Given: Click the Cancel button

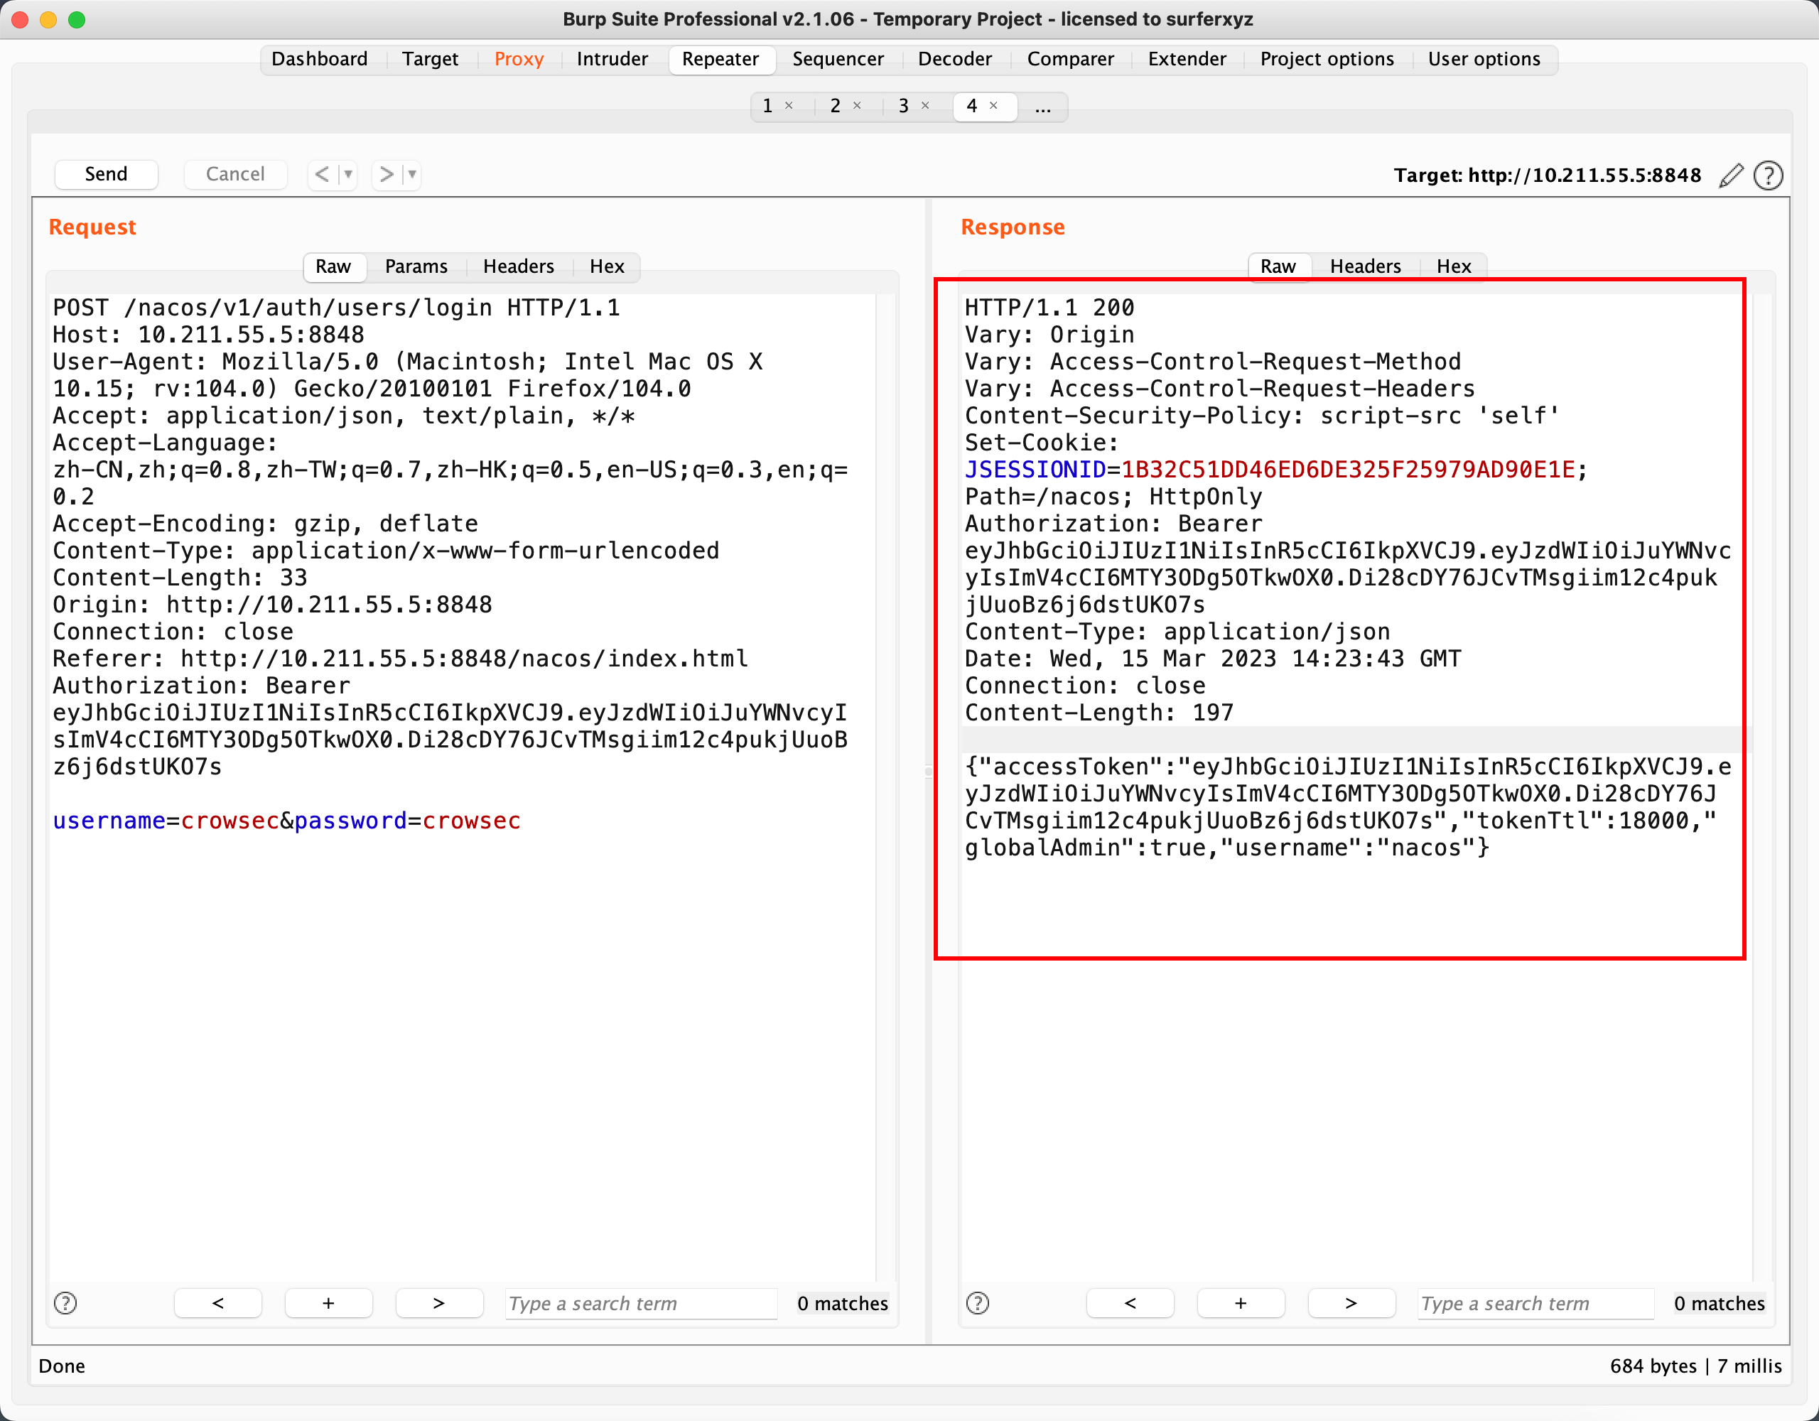Looking at the screenshot, I should tap(235, 174).
